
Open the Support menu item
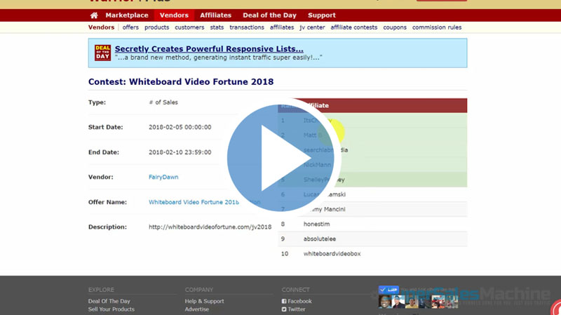[322, 15]
